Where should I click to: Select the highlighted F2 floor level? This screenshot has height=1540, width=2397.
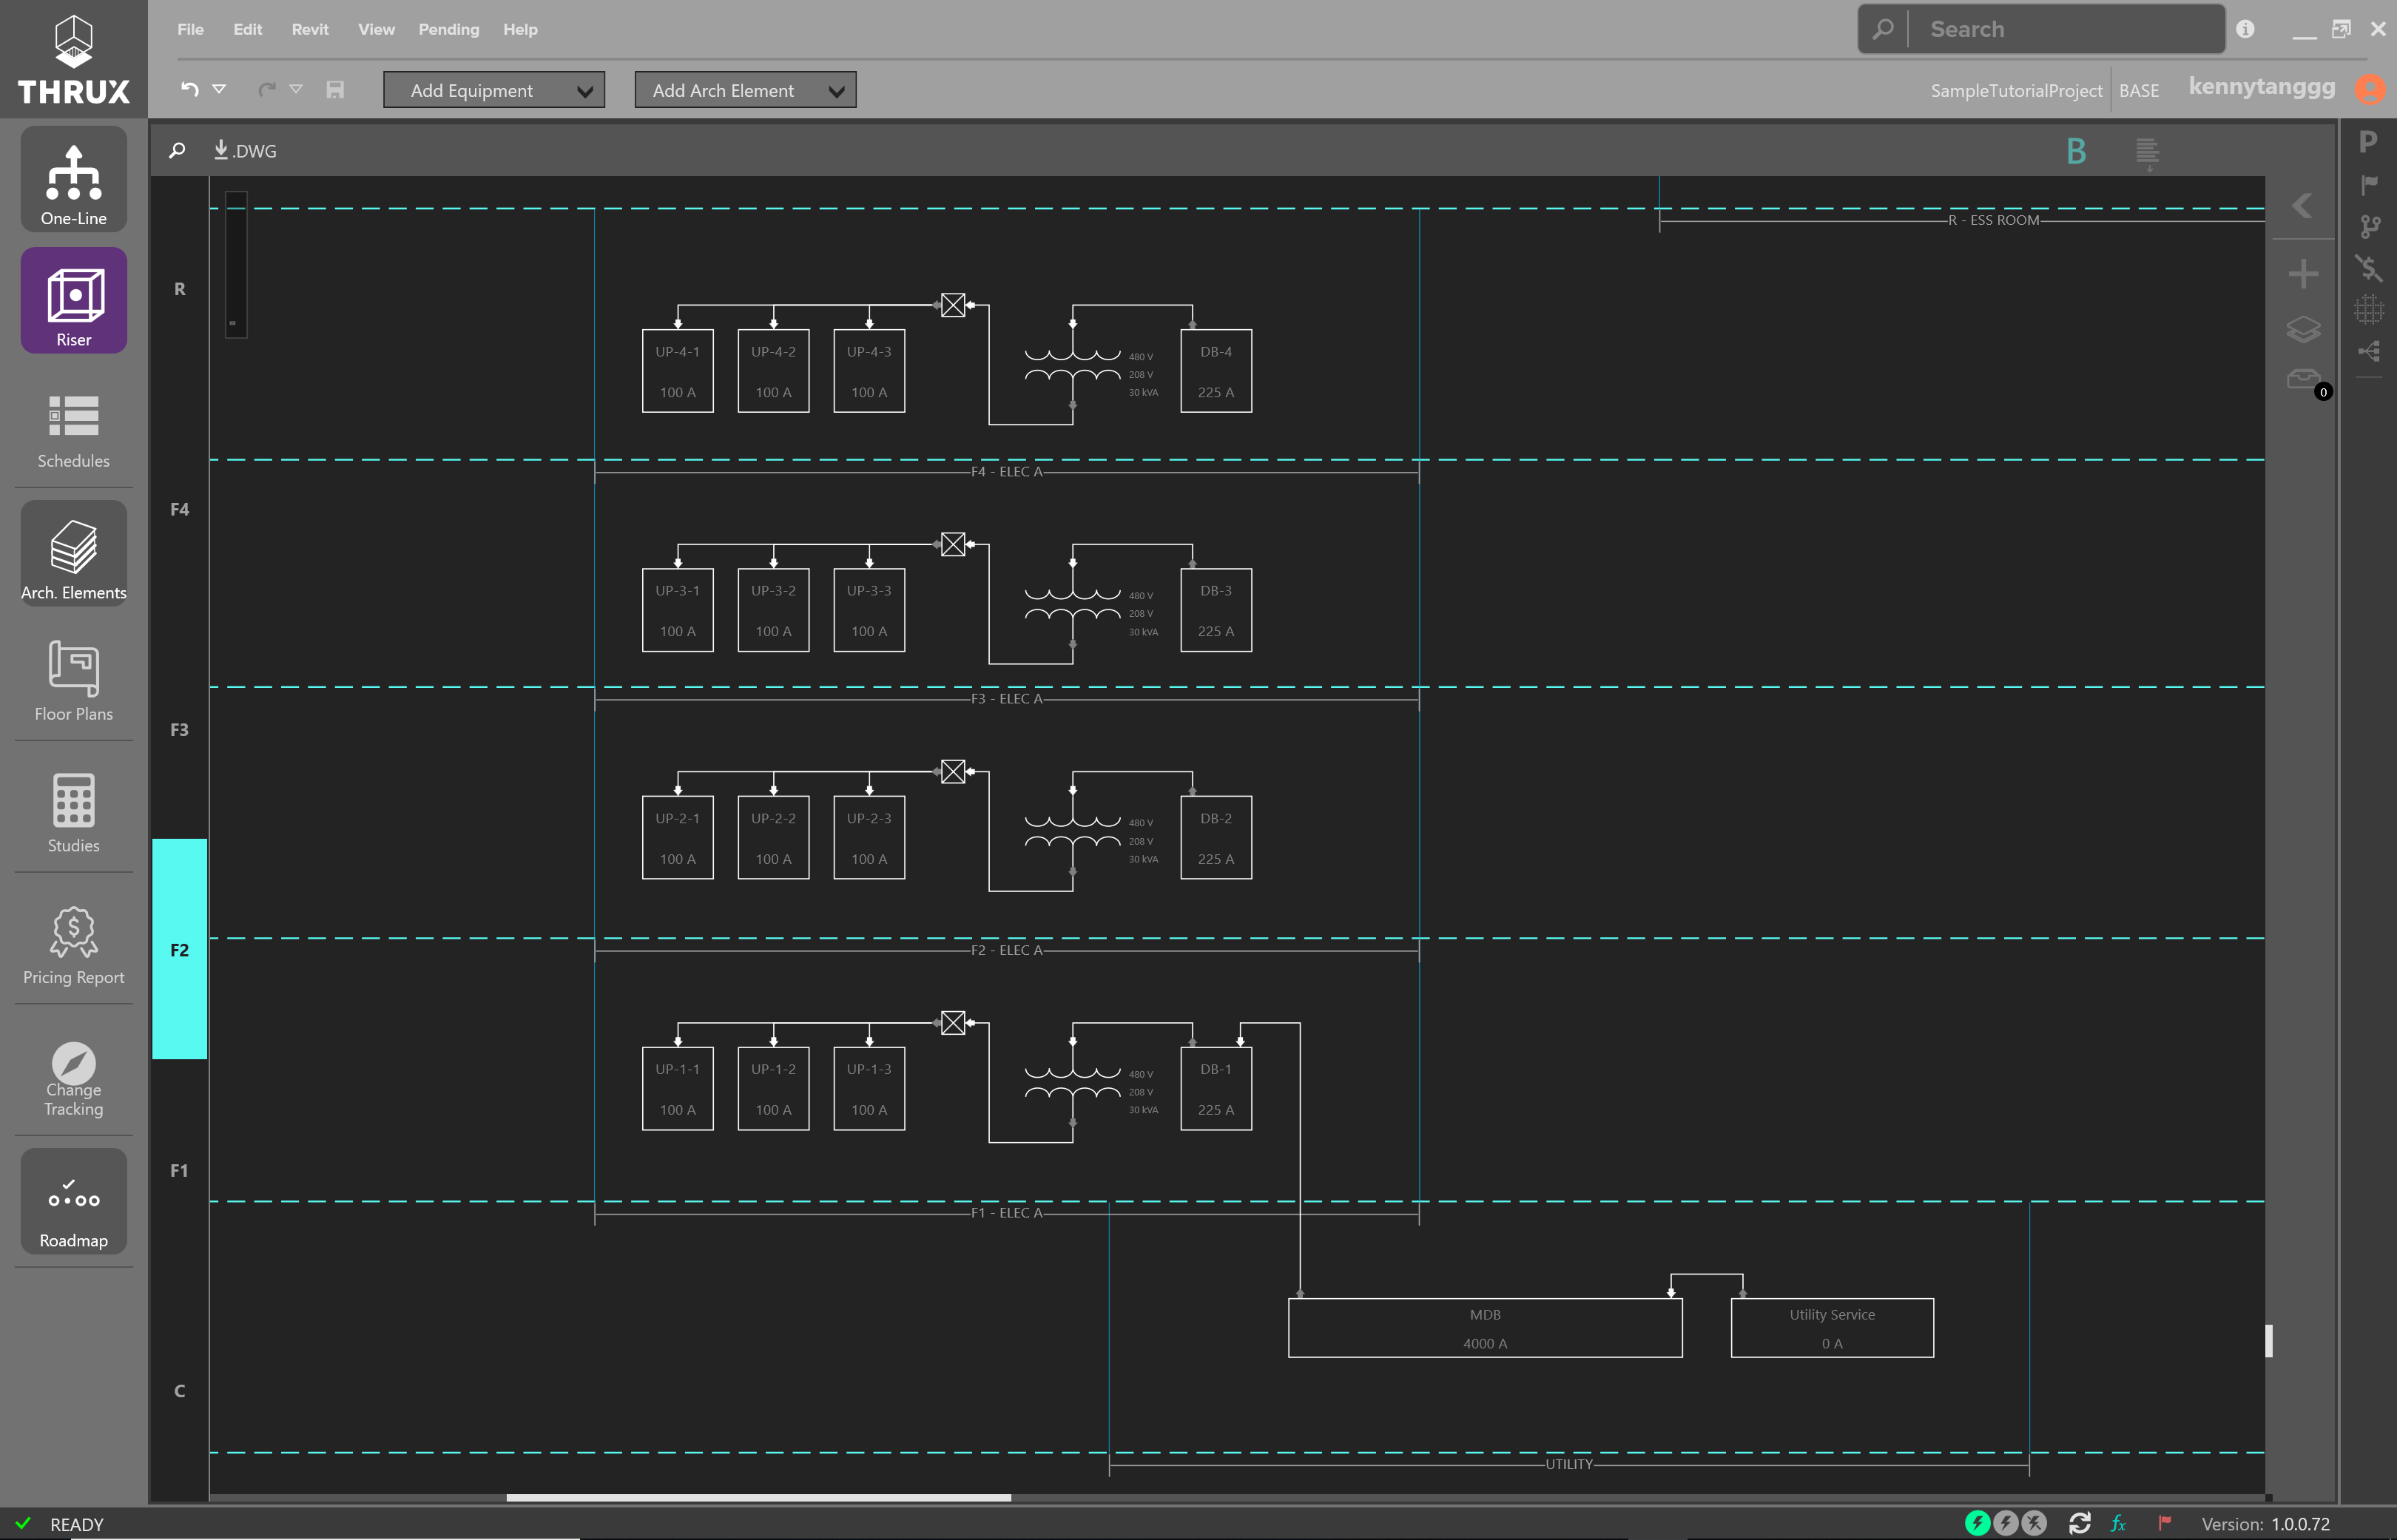pyautogui.click(x=179, y=949)
